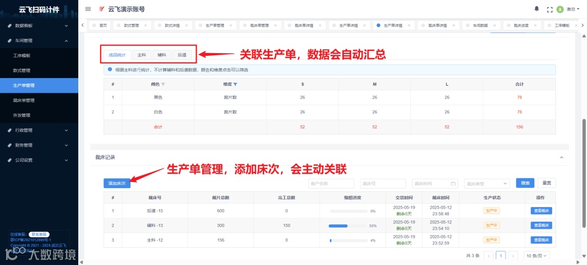Switch to the 首页 tab
587x265 pixels.
(x=99, y=25)
